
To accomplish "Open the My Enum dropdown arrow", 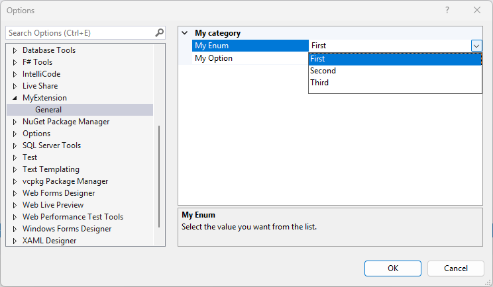I will 476,46.
